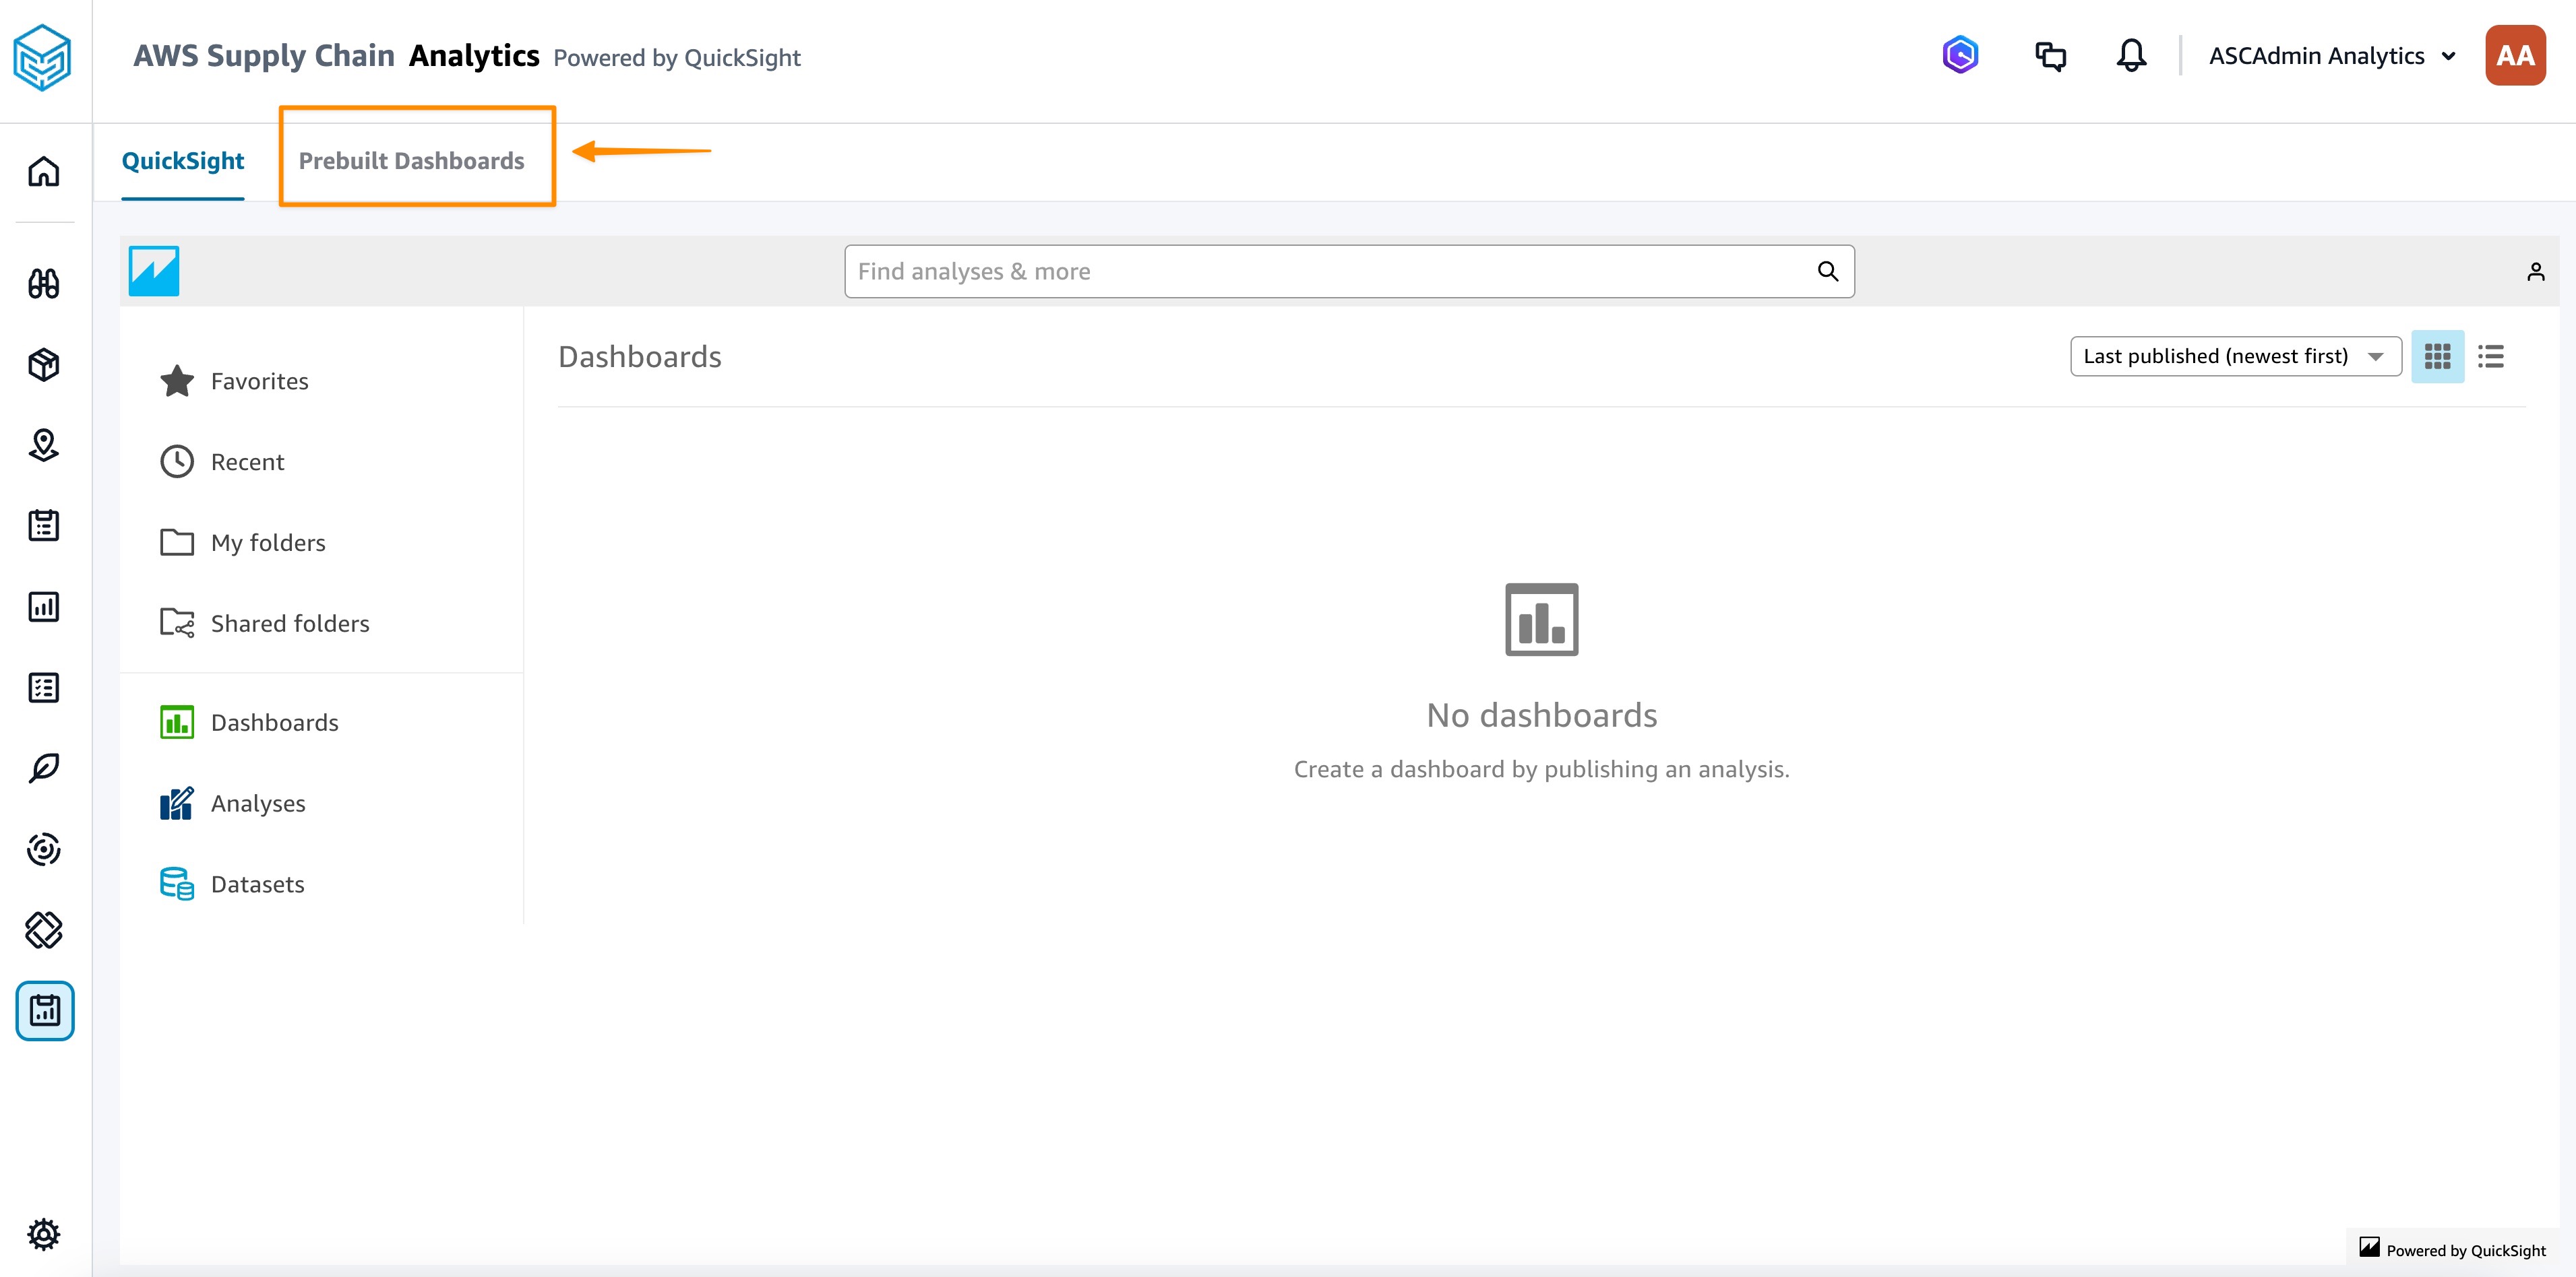Image resolution: width=2576 pixels, height=1277 pixels.
Task: Open the Settings gear icon
Action: [x=44, y=1235]
